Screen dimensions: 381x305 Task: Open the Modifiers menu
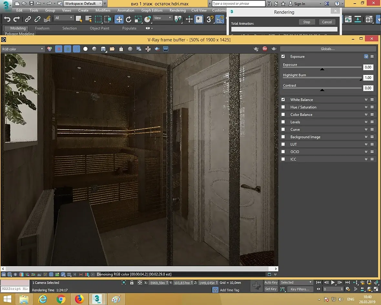click(103, 10)
